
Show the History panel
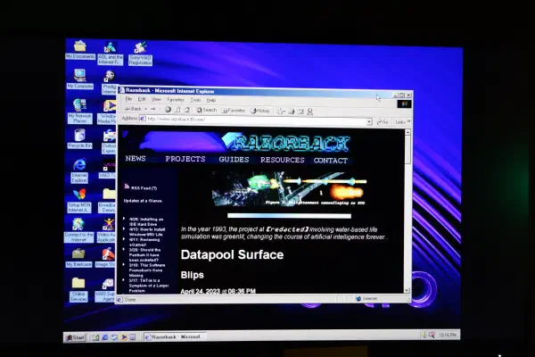tap(260, 111)
